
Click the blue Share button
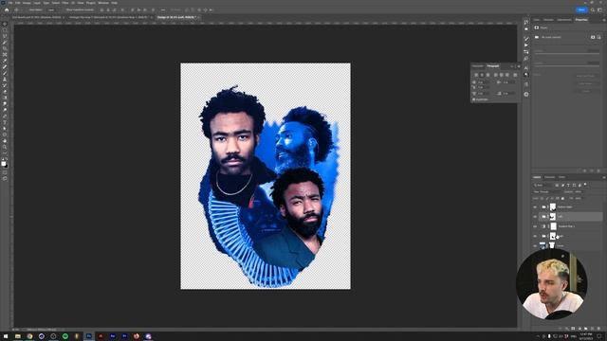coord(581,10)
